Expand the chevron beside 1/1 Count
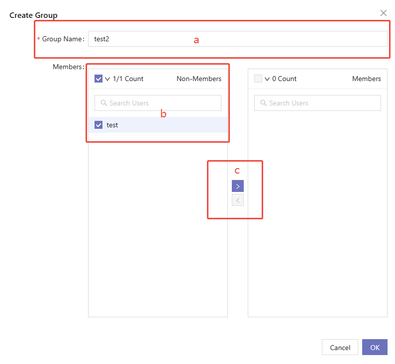The width and height of the screenshot is (395, 364). point(107,79)
